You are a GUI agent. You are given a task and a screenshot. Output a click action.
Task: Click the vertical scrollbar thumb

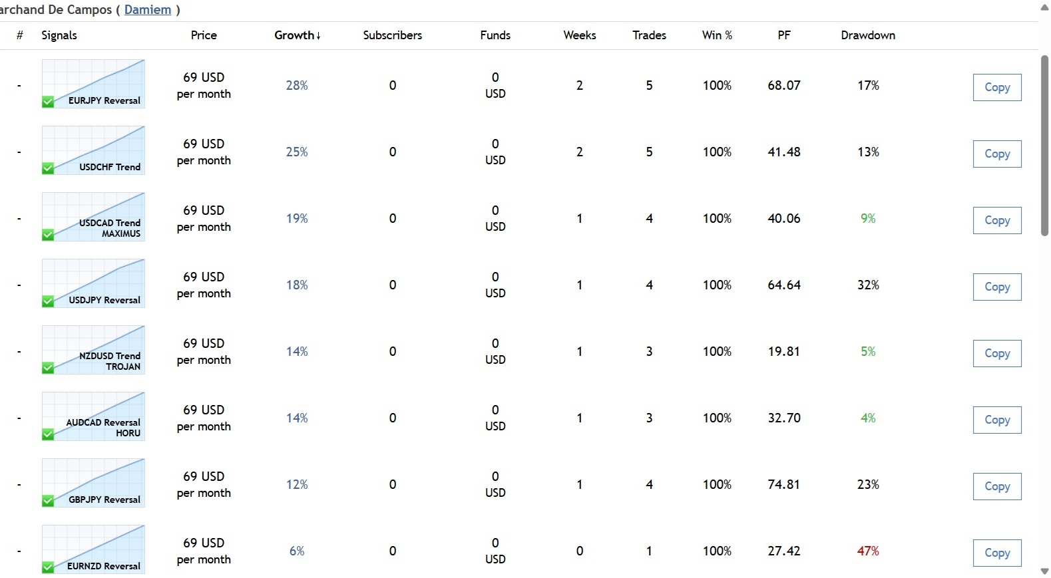[x=1044, y=145]
